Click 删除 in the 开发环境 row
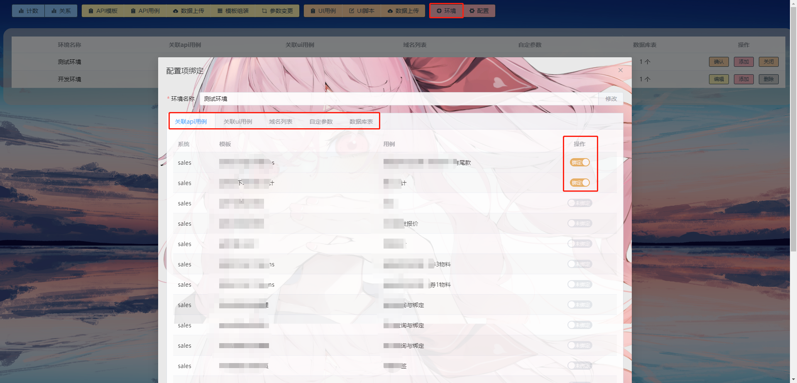Image resolution: width=797 pixels, height=383 pixels. (x=769, y=79)
